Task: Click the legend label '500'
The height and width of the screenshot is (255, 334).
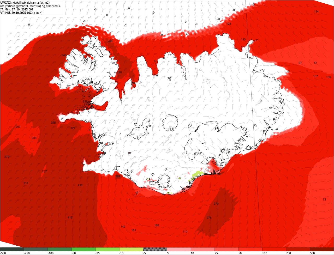Action: (312, 253)
